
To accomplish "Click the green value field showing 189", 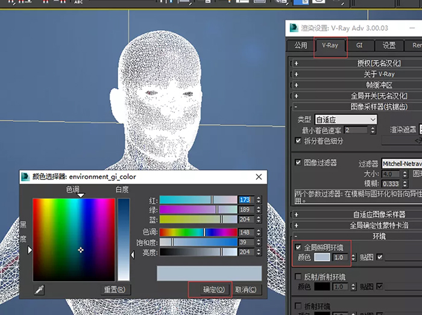I will coord(246,210).
